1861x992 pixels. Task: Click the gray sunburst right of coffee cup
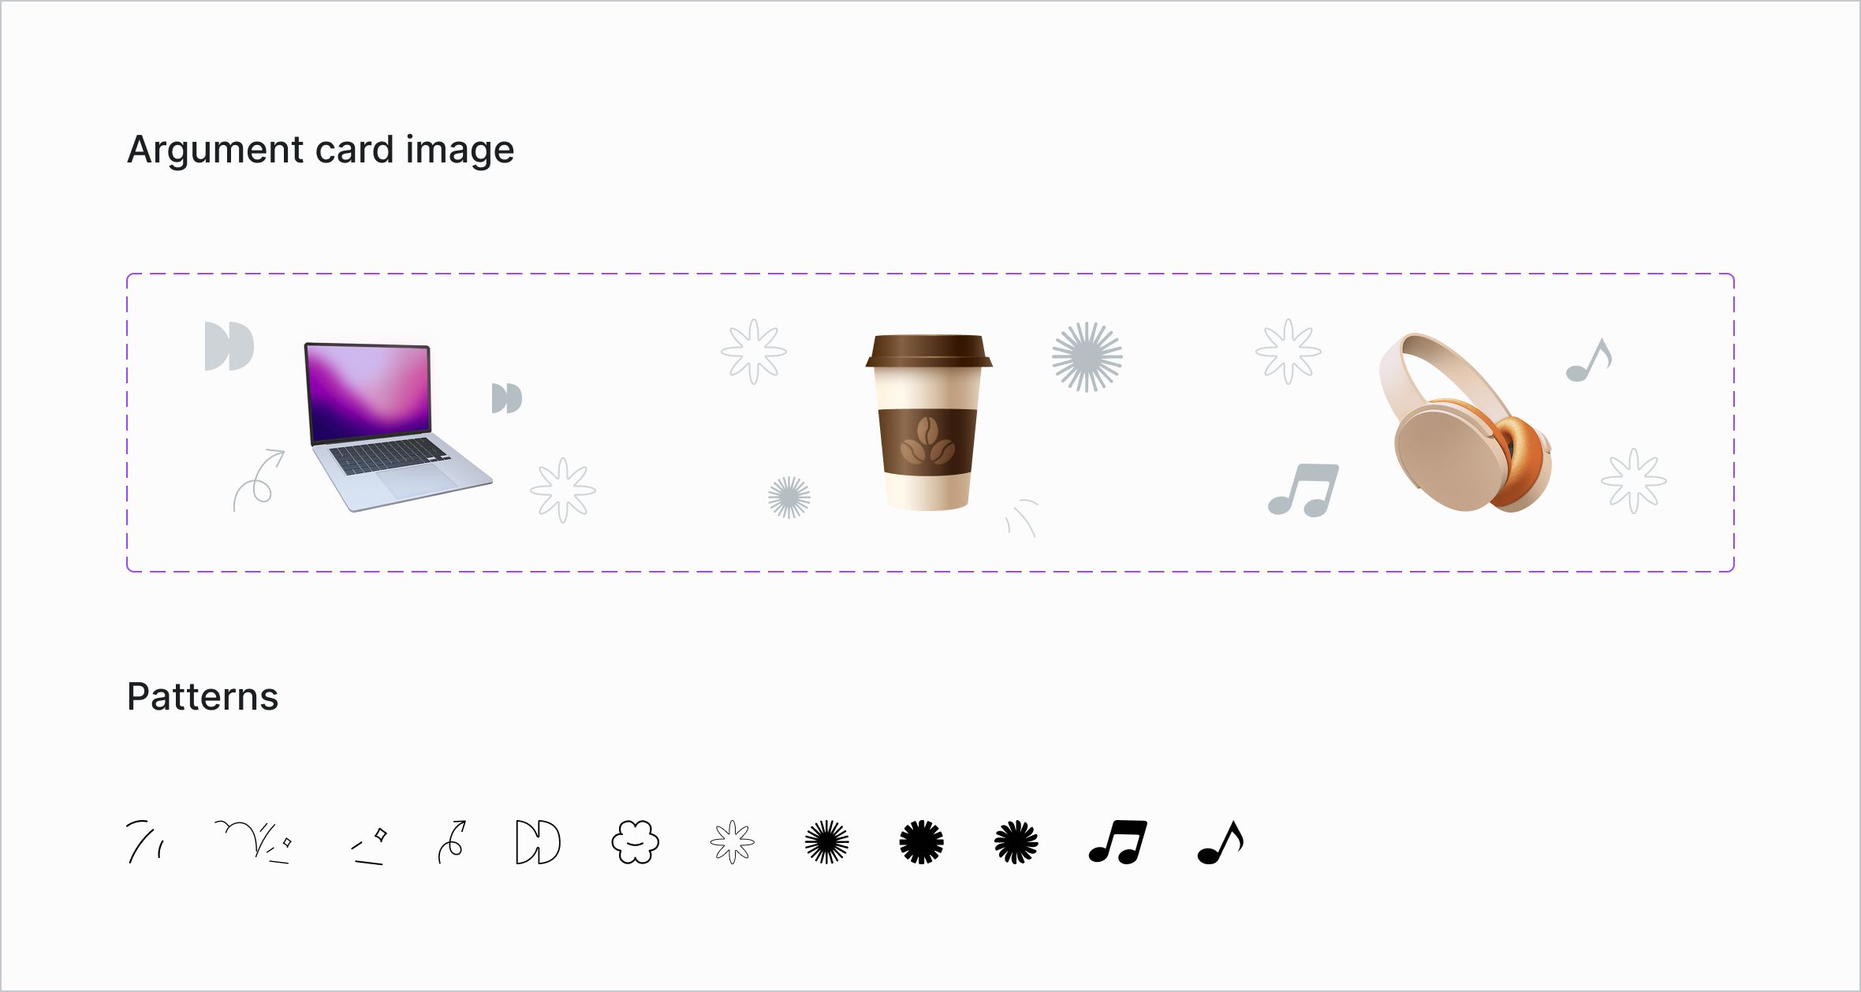point(1087,356)
